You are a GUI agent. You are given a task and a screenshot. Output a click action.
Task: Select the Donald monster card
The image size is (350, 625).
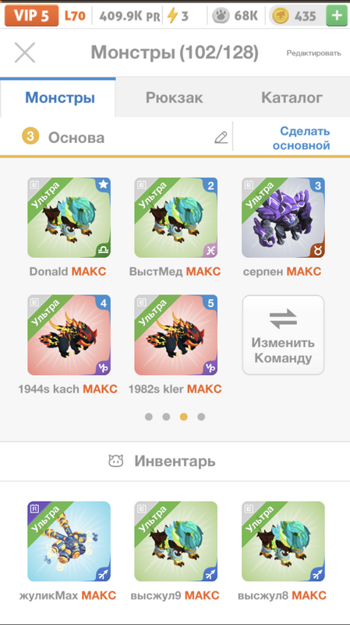click(69, 218)
